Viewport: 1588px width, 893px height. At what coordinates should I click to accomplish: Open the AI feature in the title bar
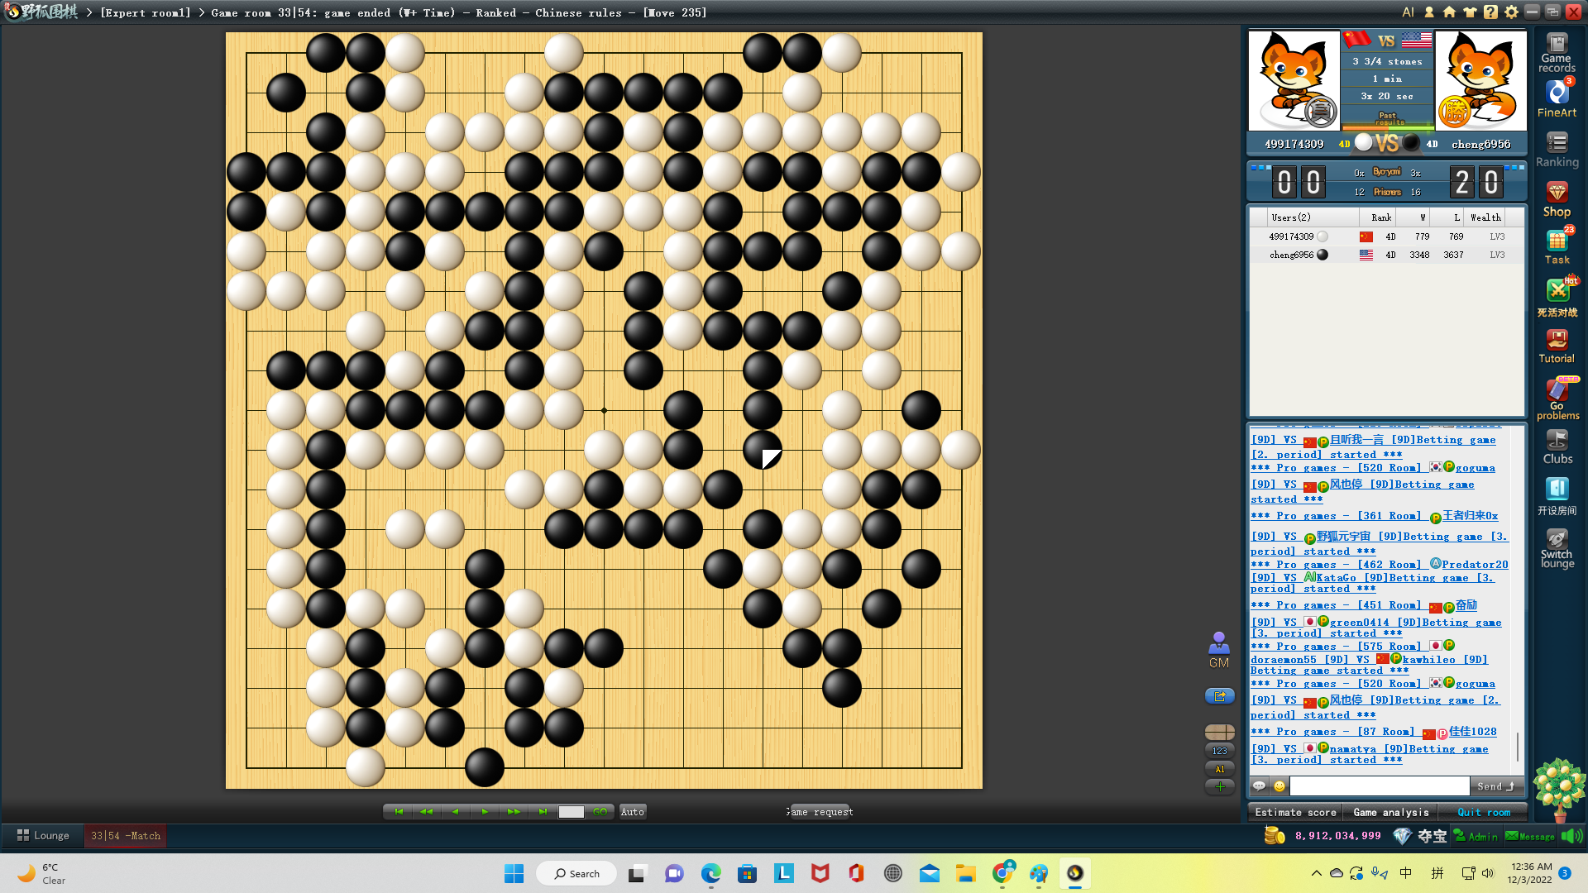click(x=1408, y=12)
